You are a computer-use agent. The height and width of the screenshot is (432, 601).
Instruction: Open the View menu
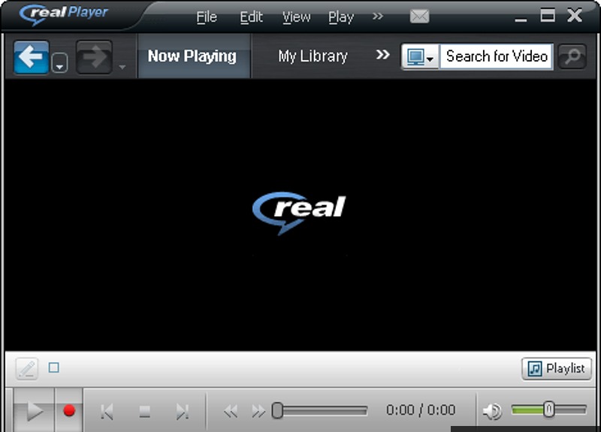tap(296, 17)
